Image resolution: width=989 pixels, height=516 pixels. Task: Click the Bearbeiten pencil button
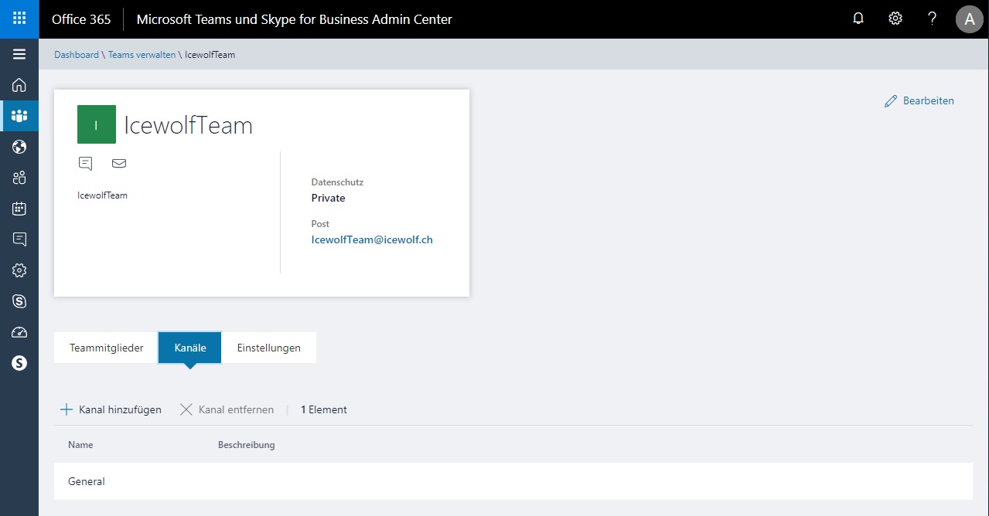[x=919, y=100]
